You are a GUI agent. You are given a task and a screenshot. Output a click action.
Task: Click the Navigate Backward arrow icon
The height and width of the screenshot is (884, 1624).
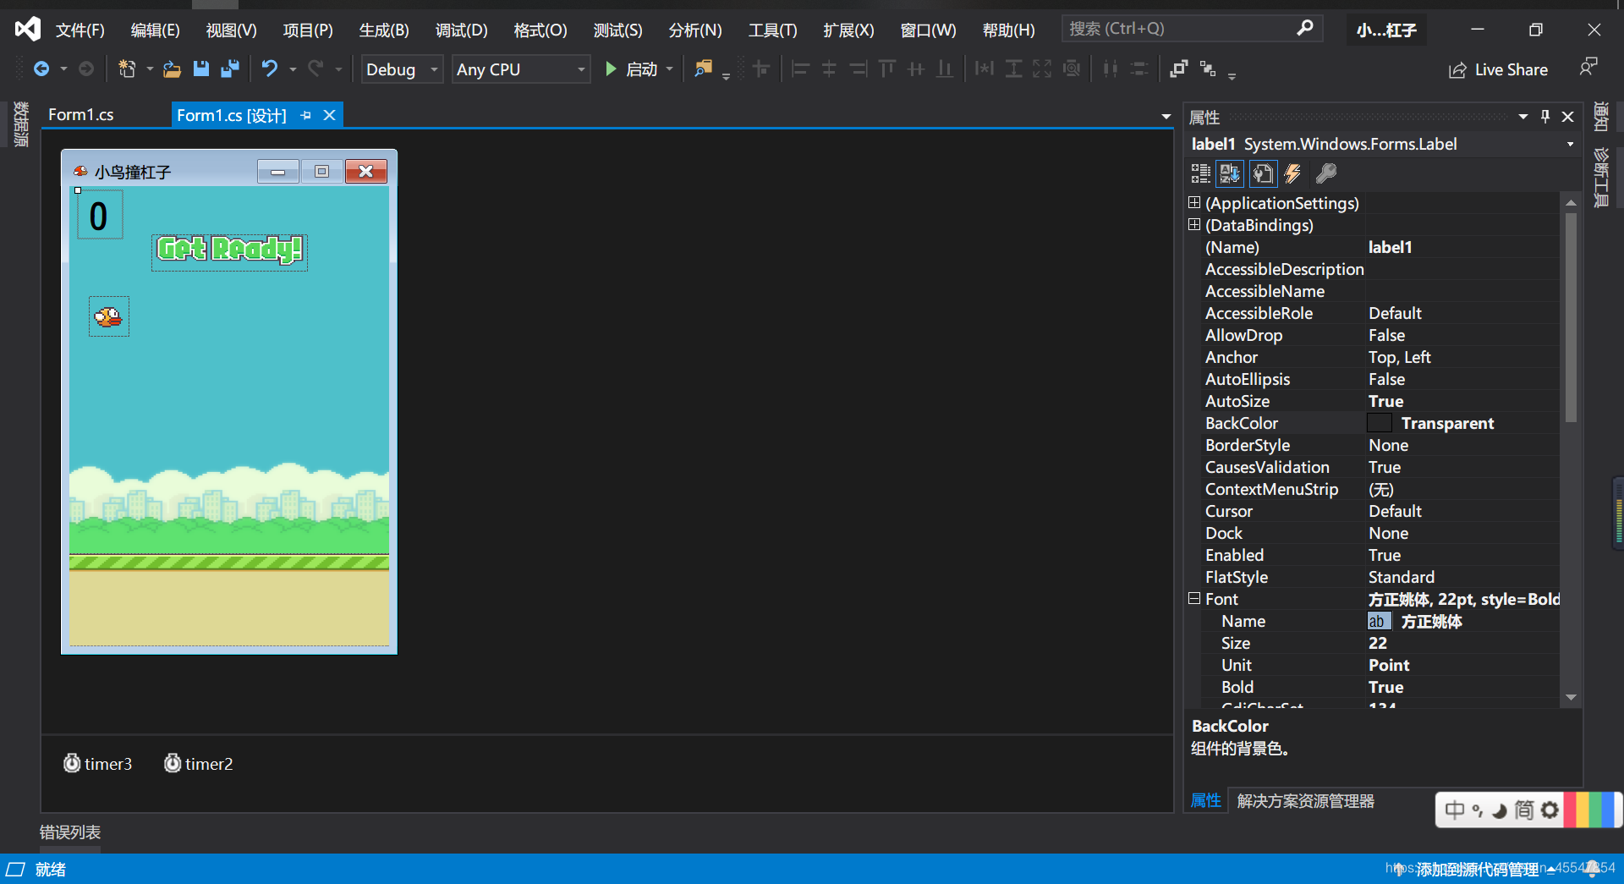tap(41, 69)
